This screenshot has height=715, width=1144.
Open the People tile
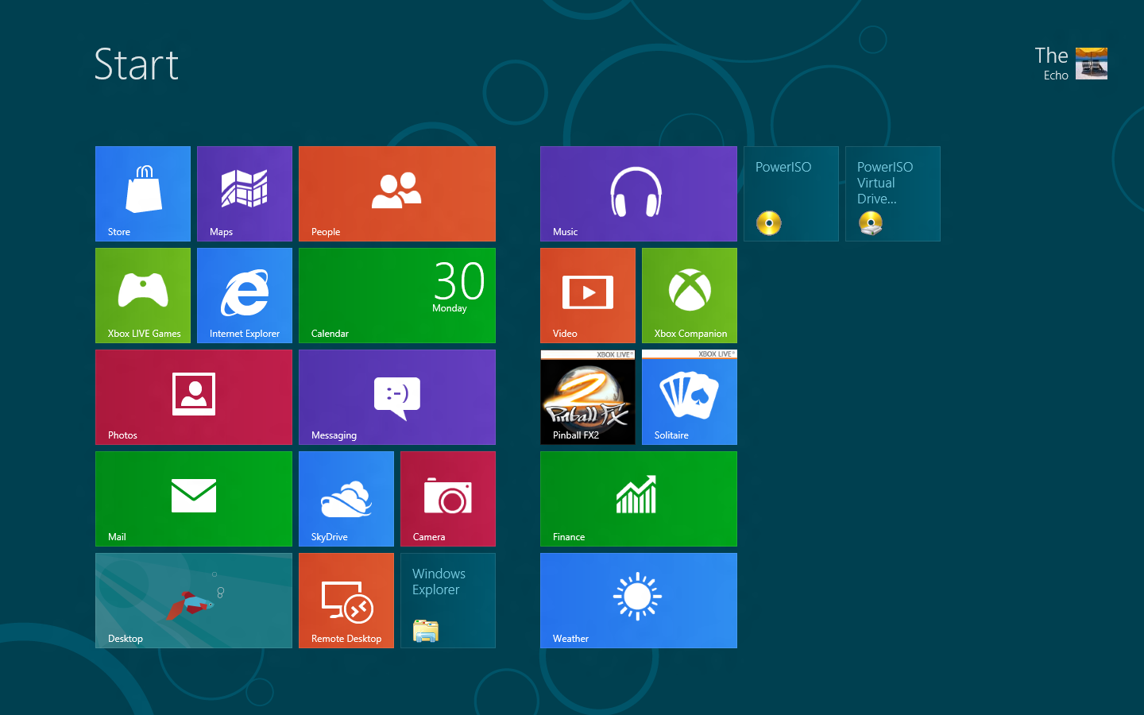397,194
